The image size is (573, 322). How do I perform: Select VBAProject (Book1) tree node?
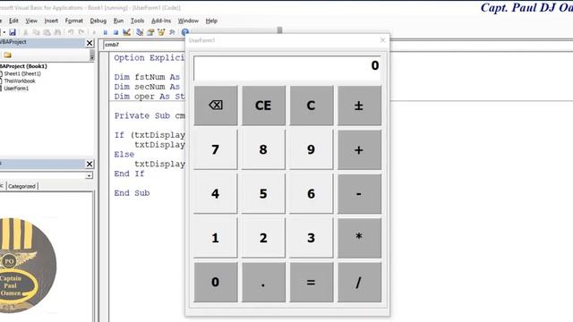(x=23, y=66)
